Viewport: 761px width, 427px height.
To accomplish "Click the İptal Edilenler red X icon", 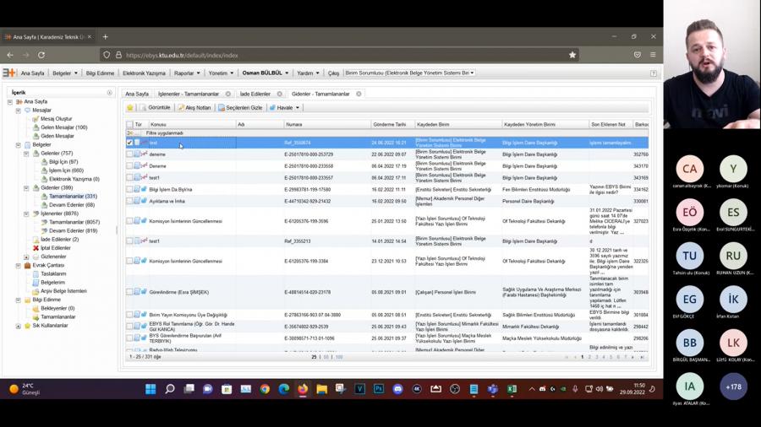I will coord(36,248).
